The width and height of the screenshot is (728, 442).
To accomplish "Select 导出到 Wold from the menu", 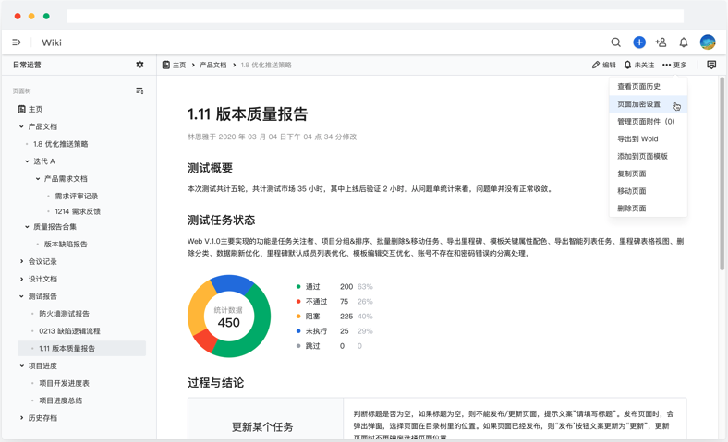I will click(x=649, y=138).
